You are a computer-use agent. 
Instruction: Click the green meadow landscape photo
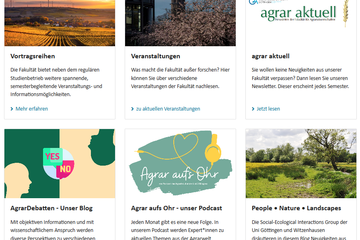pyautogui.click(x=301, y=163)
